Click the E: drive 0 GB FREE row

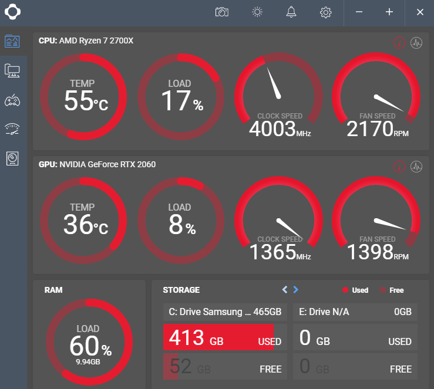coord(355,366)
